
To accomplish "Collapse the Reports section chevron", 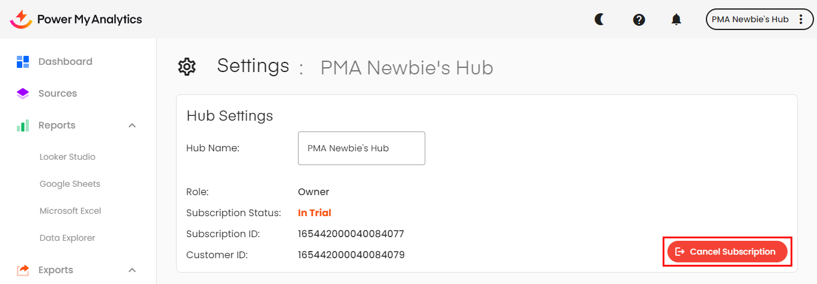I will point(133,125).
